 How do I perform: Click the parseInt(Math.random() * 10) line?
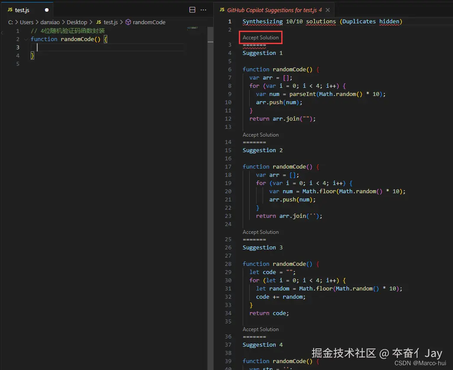click(321, 94)
